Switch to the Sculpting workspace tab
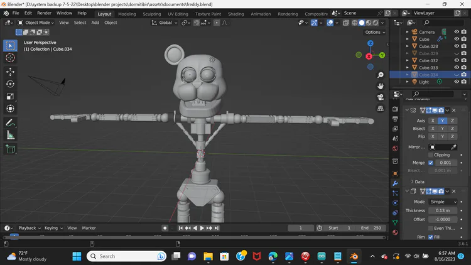Viewport: 471px width, 265px height. [152, 14]
